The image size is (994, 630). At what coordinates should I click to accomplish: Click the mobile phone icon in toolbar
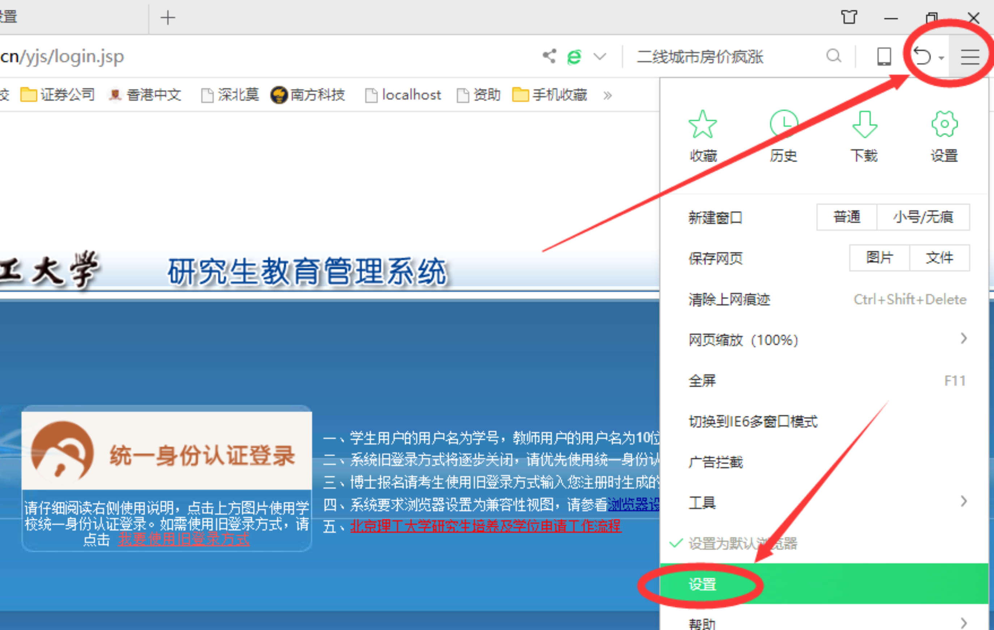[884, 56]
